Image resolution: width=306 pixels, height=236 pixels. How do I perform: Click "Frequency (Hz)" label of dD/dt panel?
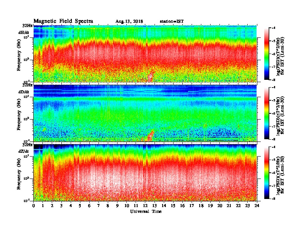click(19, 115)
